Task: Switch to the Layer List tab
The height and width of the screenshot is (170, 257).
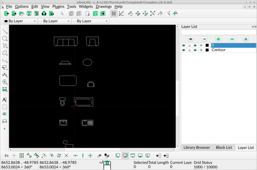Action: [x=246, y=148]
